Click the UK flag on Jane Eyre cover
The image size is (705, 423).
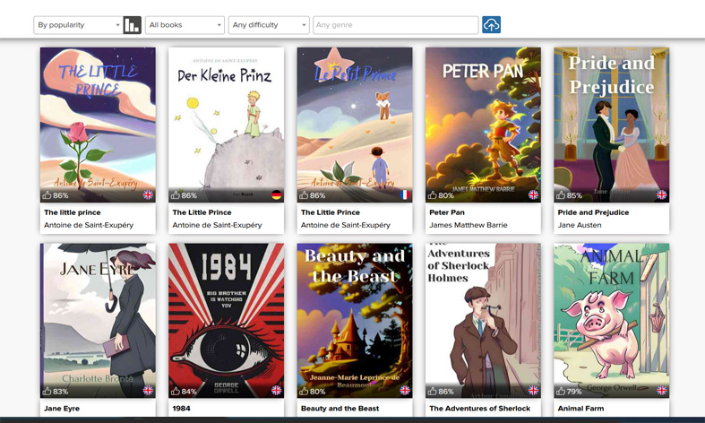pos(148,390)
